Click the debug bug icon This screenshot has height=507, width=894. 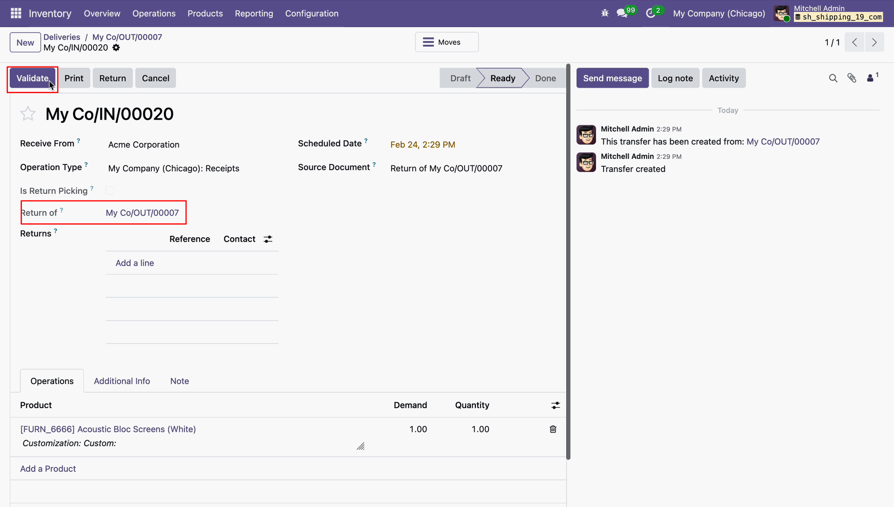pyautogui.click(x=605, y=14)
